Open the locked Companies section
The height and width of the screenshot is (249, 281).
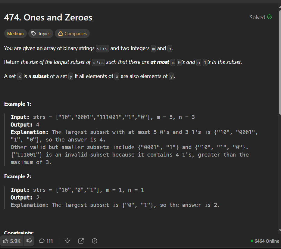click(x=72, y=33)
